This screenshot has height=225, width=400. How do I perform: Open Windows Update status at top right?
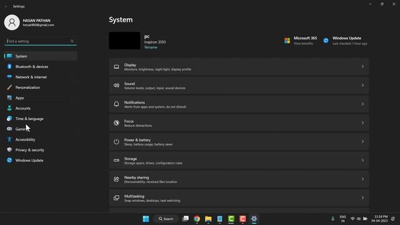[x=345, y=41]
